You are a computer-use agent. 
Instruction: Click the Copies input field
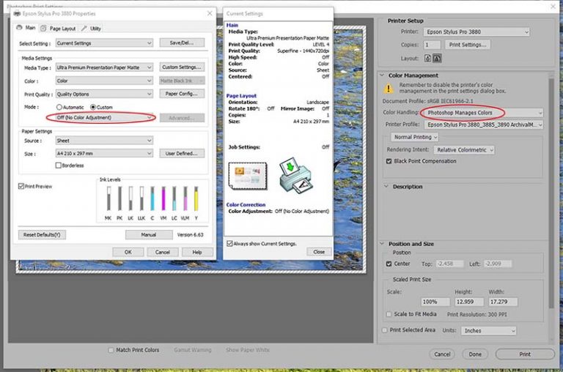pos(432,45)
